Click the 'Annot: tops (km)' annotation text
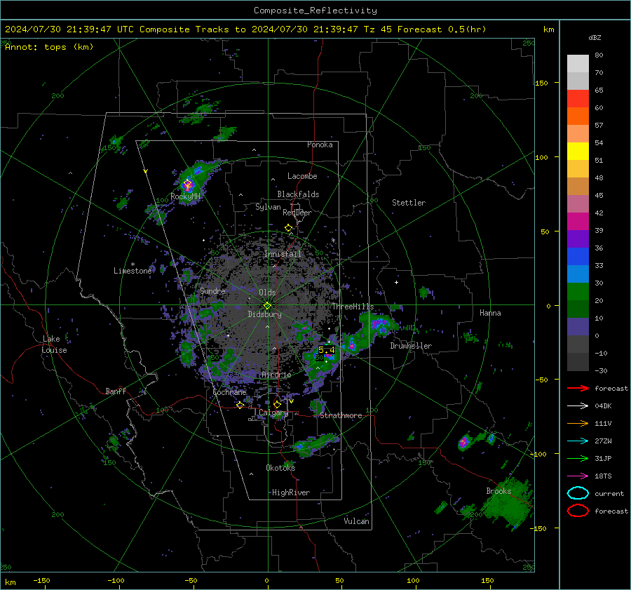This screenshot has width=631, height=590. click(x=49, y=47)
